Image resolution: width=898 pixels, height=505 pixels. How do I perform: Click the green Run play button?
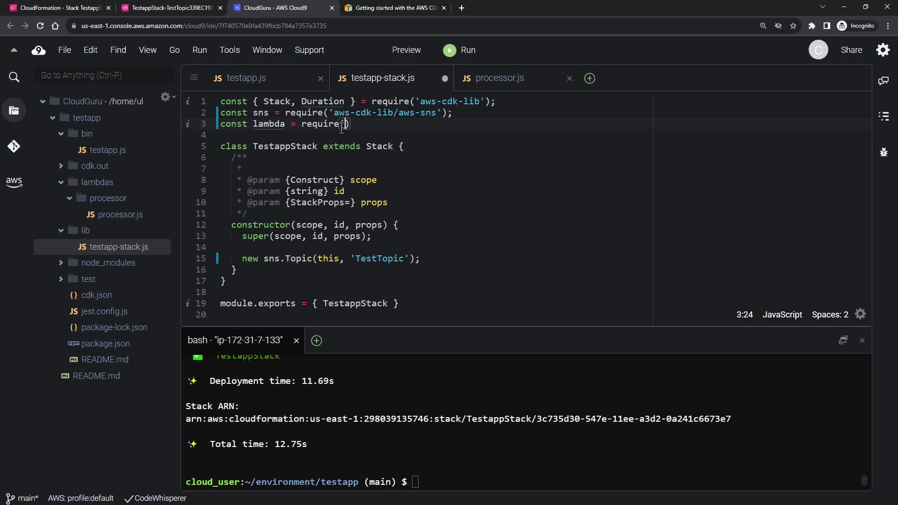tap(449, 50)
